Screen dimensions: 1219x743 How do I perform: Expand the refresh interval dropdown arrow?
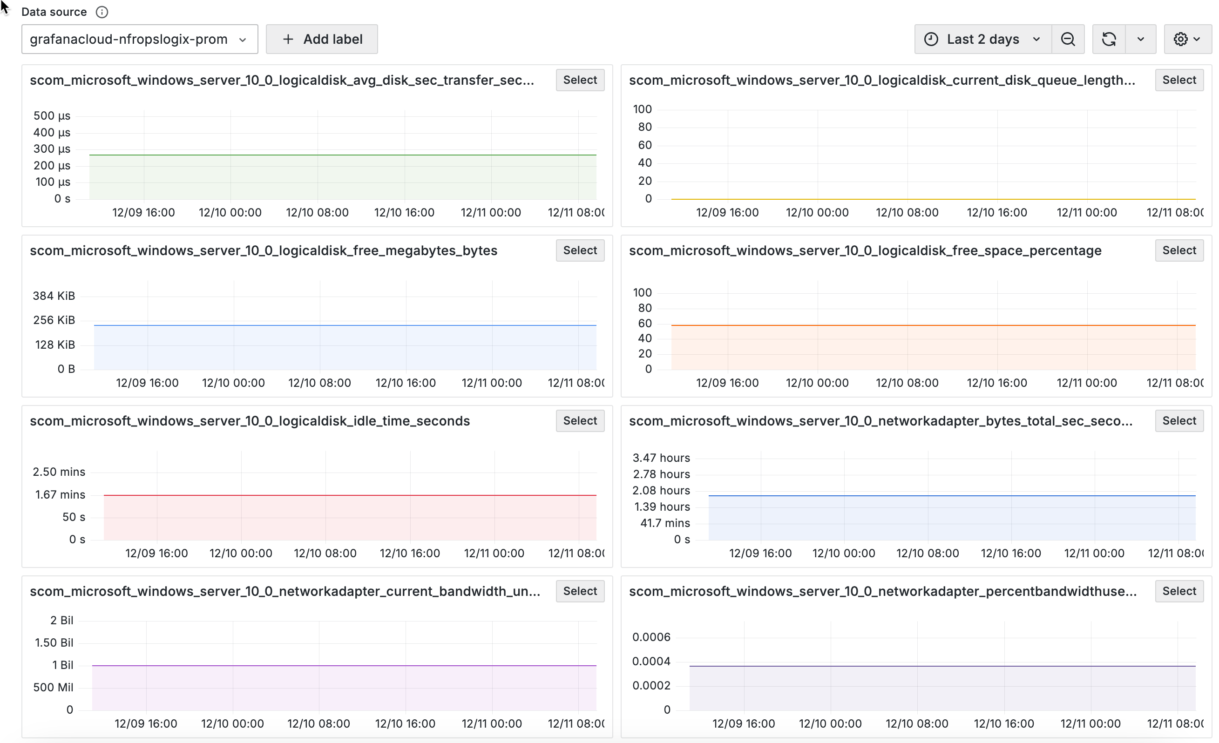1141,39
